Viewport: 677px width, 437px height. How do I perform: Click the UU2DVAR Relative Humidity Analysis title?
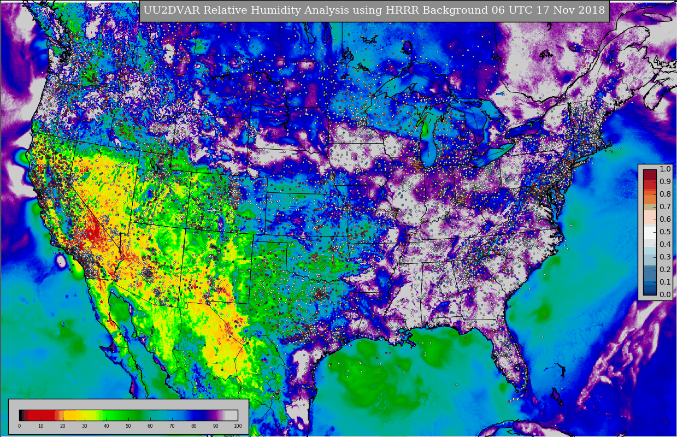pos(374,10)
